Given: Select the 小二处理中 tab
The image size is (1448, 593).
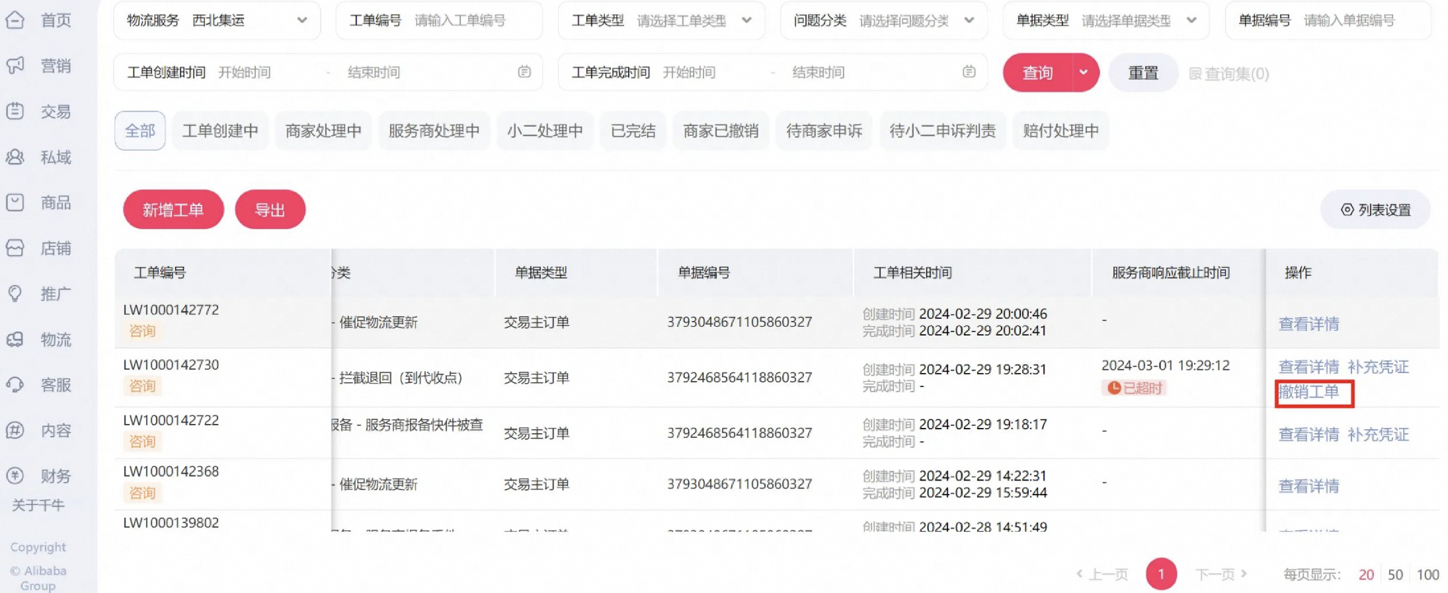Looking at the screenshot, I should (x=545, y=131).
